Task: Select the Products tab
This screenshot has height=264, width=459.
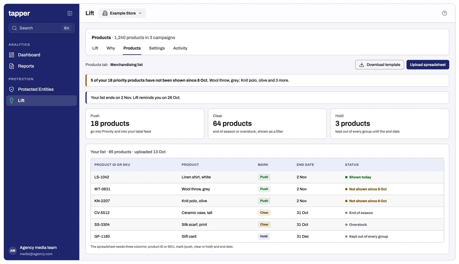Action: click(132, 48)
